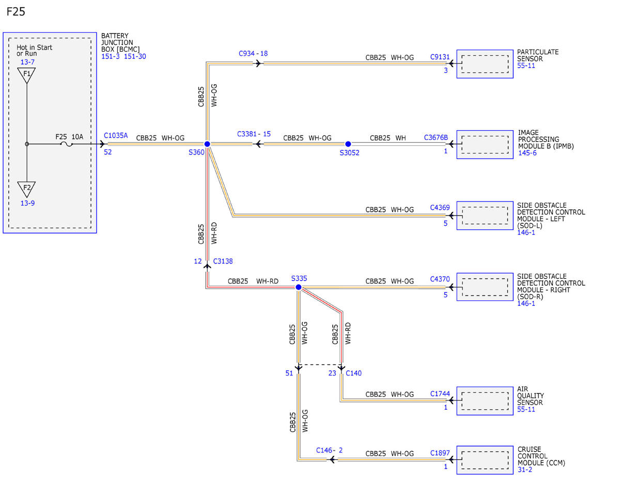The image size is (620, 479).
Task: Open page reference 13-9 link
Action: (x=27, y=203)
